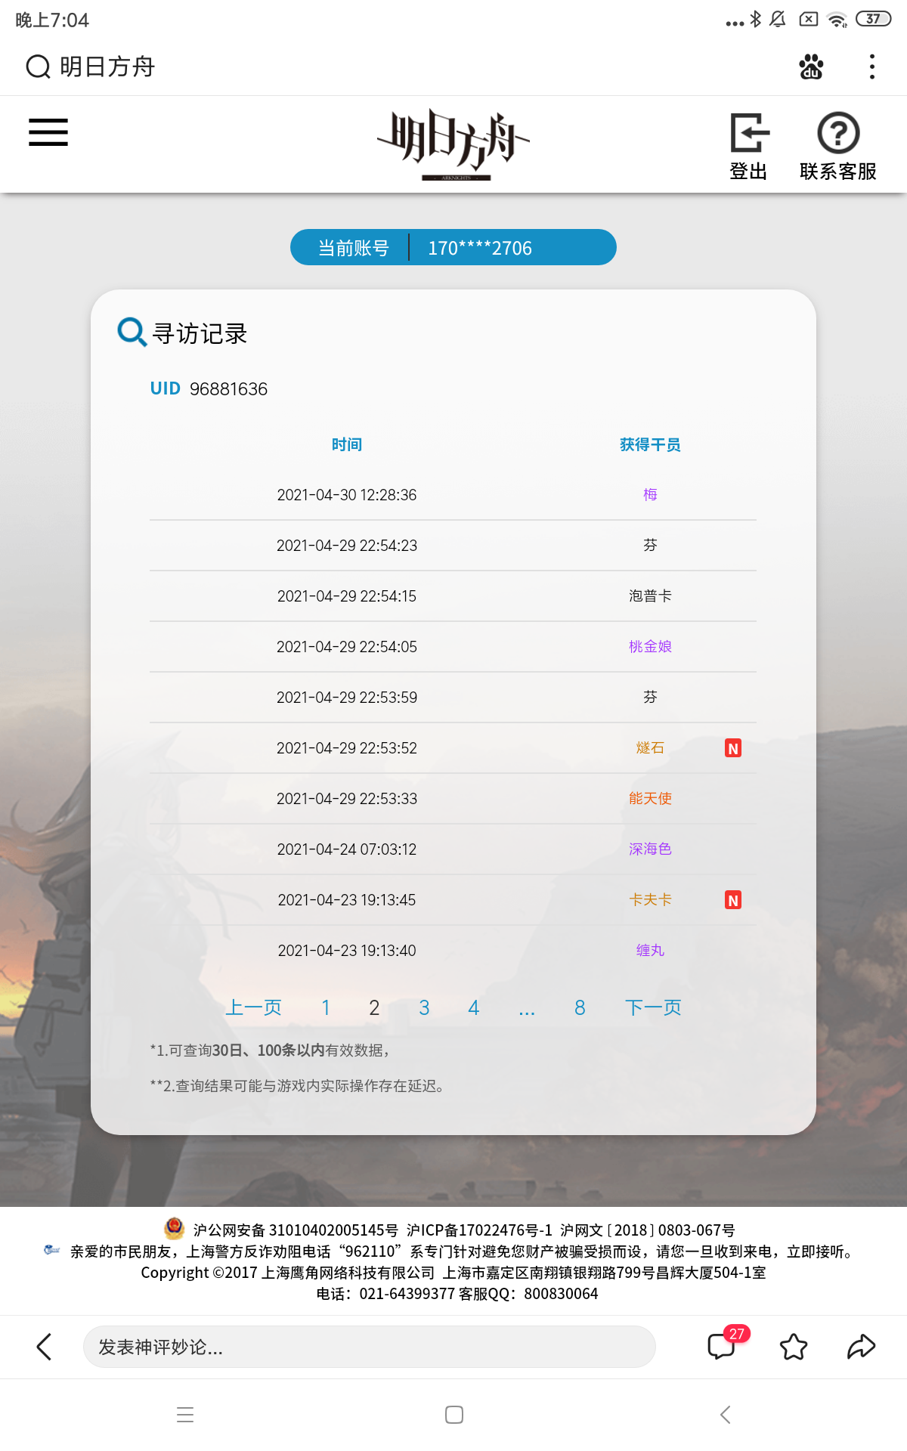Screen dimensions: 907x1451
Task: Click 芬 in the 22:54:23 row
Action: click(650, 545)
